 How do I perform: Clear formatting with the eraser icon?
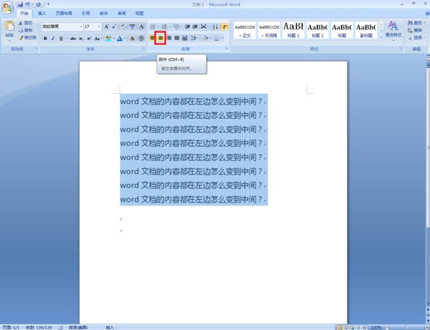pos(123,26)
